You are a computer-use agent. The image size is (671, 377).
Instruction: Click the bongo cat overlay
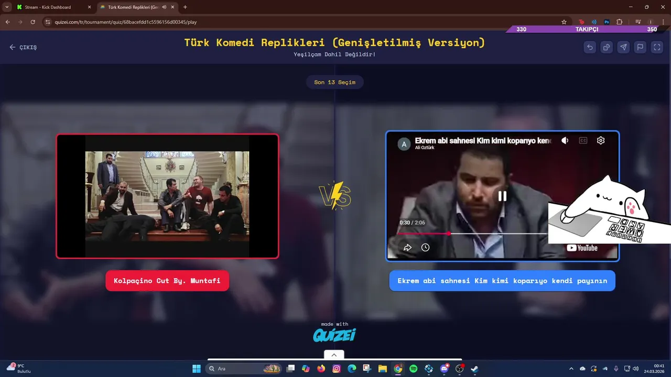coord(610,209)
